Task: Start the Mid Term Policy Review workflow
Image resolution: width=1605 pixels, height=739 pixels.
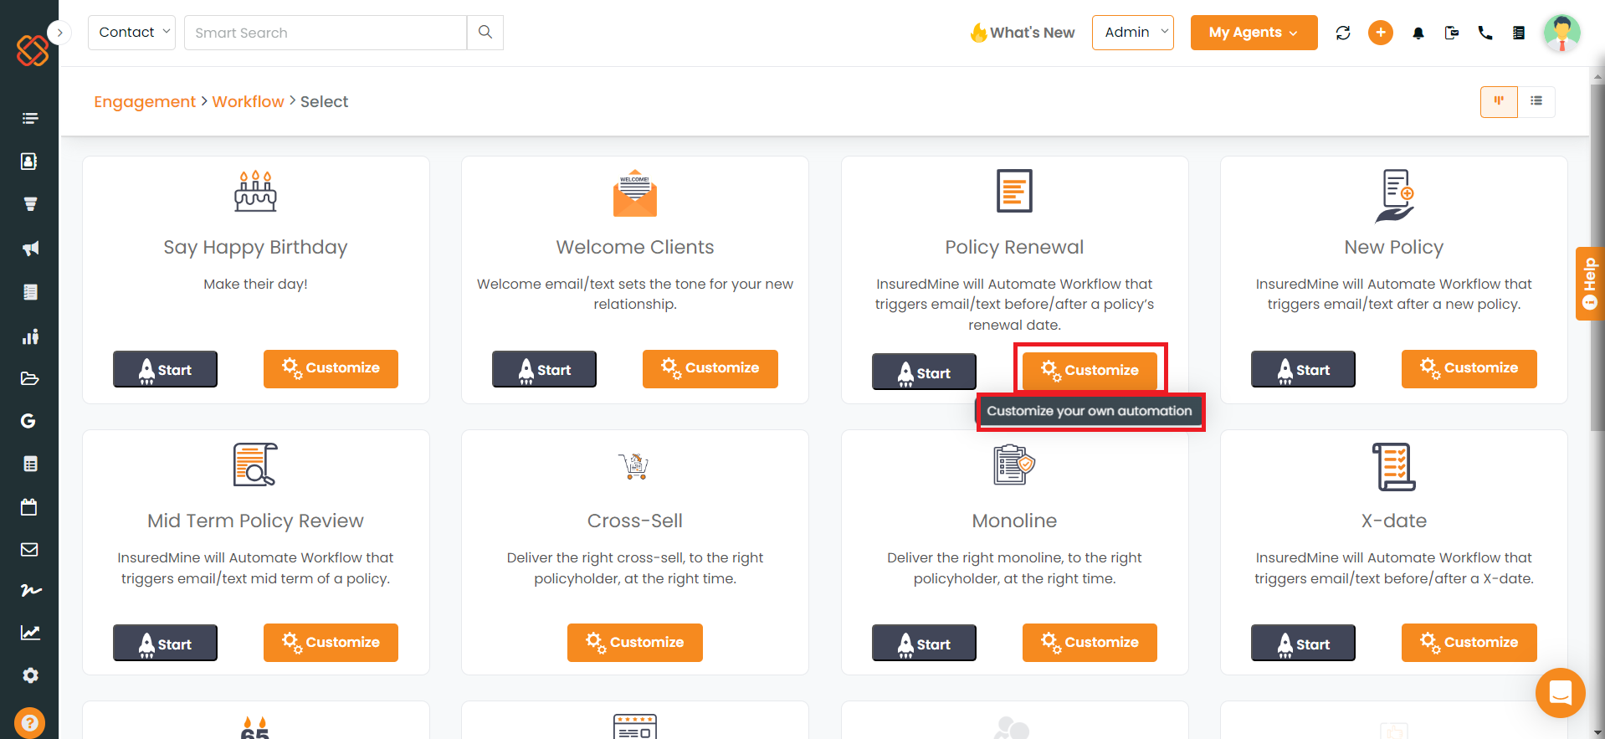Action: [165, 643]
